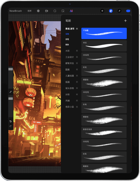Screen dimensions: 140x181
Task: Add a new brush with plus icon
Action: [125, 21]
